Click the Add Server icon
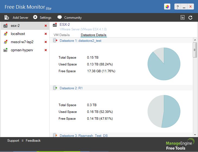Screen dimensions: 198x152 pos(7,17)
